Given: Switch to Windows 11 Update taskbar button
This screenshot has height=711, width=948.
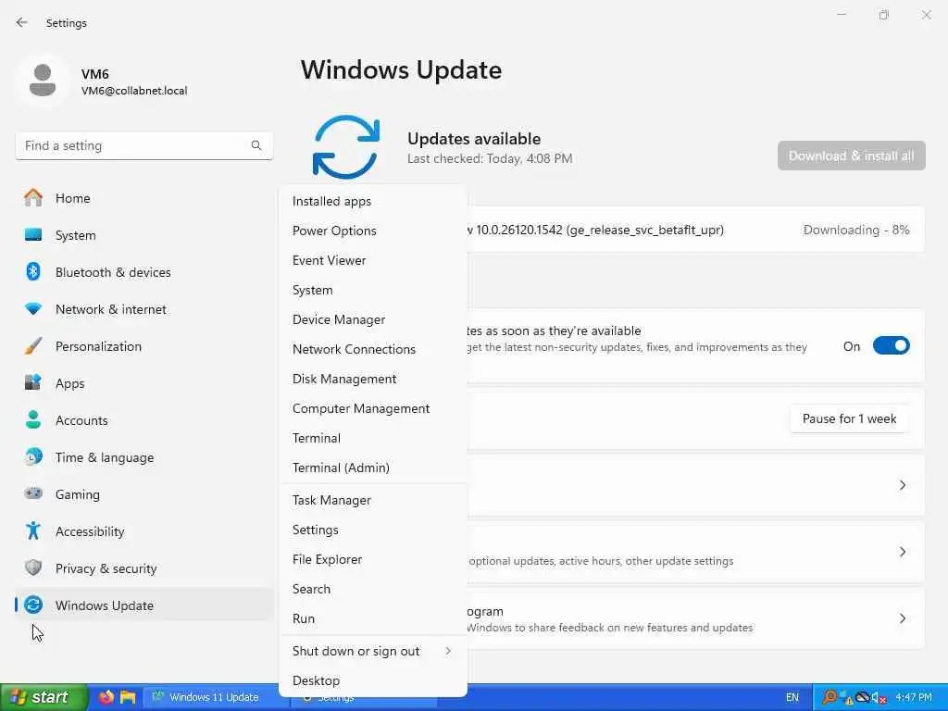Looking at the screenshot, I should click(215, 697).
